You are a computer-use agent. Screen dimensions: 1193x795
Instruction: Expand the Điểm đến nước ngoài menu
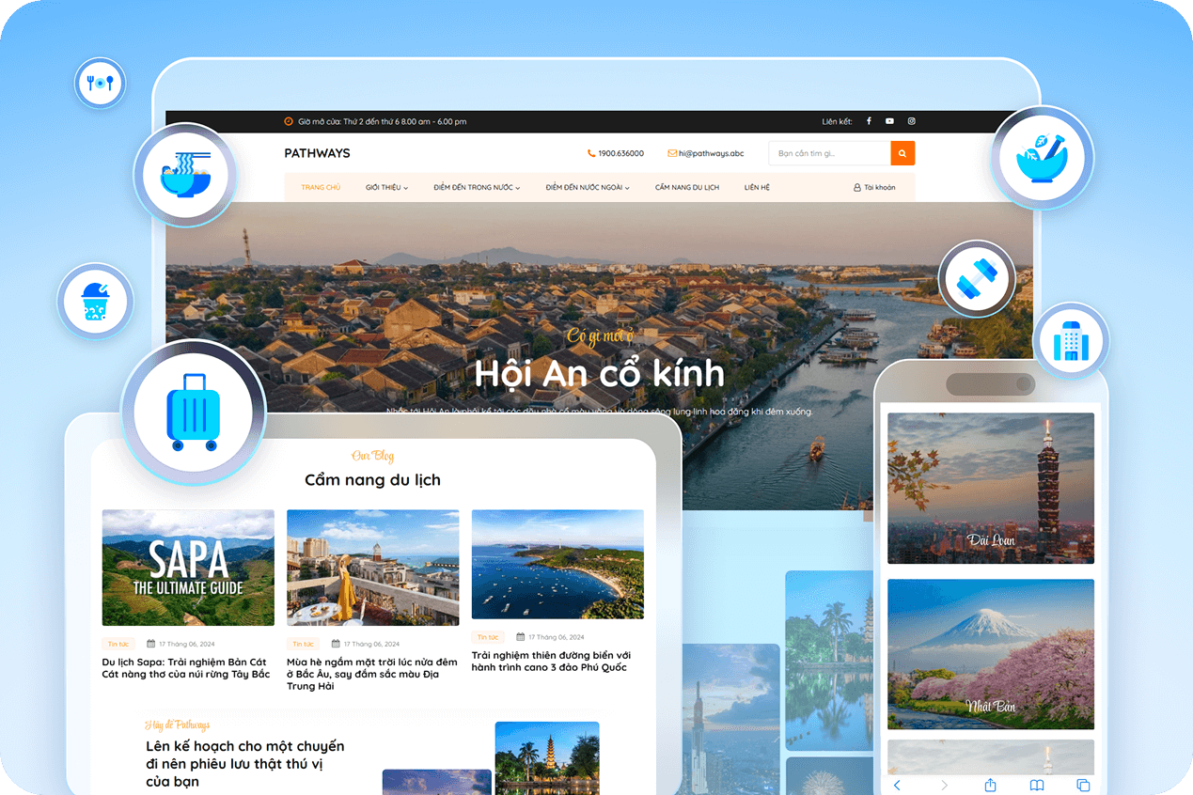pyautogui.click(x=588, y=188)
